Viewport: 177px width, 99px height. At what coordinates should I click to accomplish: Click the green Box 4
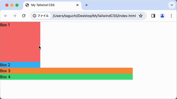tap(66, 77)
